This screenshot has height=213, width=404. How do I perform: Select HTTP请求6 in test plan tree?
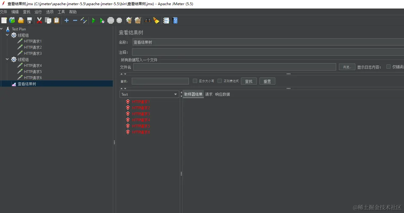(33, 78)
